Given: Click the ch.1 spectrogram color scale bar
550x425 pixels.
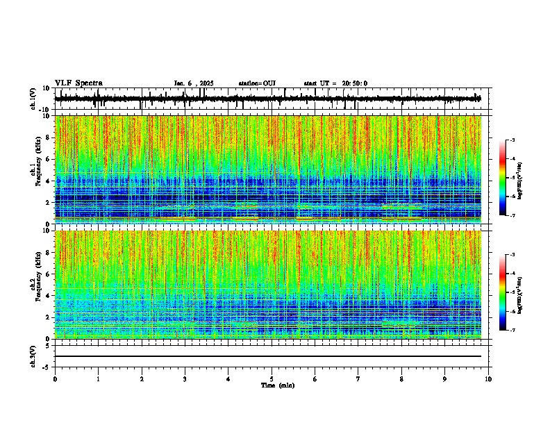Looking at the screenshot, I should click(x=502, y=178).
